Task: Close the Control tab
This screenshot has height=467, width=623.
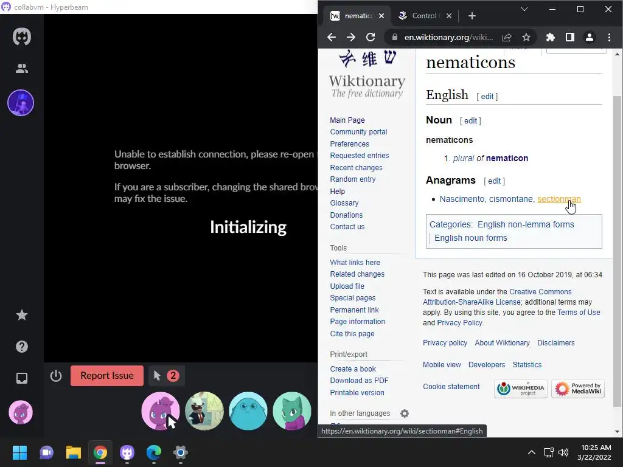Action: 448,16
